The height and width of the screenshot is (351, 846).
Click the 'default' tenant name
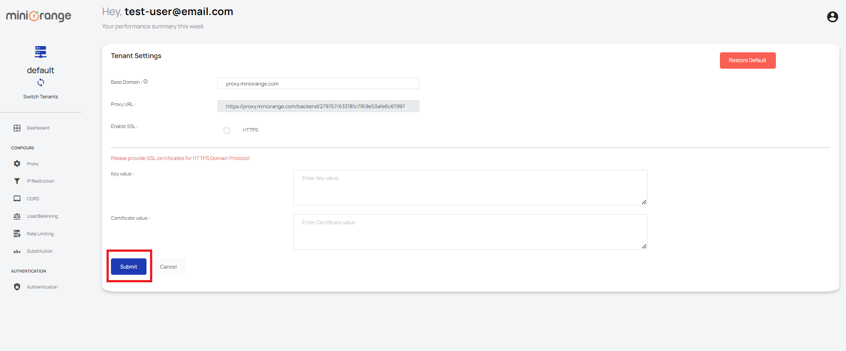pyautogui.click(x=41, y=70)
